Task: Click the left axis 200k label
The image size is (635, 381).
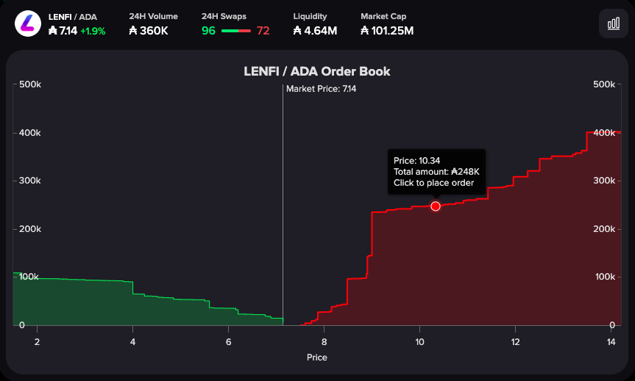Action: point(30,229)
